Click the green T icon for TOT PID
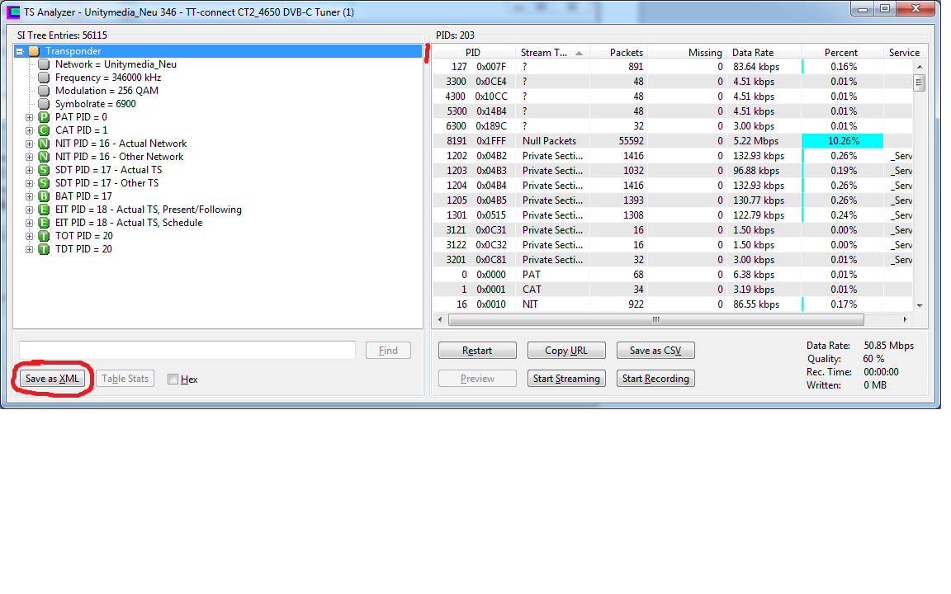 pos(44,236)
